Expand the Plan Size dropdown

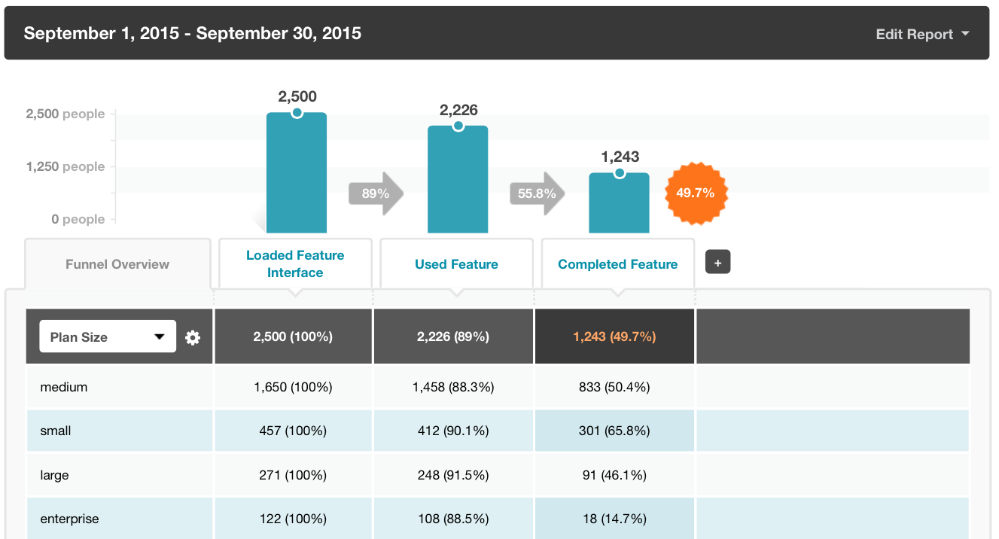[108, 336]
